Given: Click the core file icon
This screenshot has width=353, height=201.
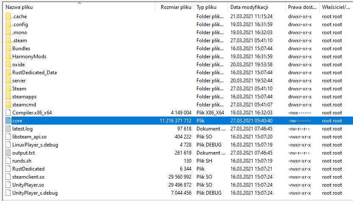Looking at the screenshot, I should tap(8, 121).
